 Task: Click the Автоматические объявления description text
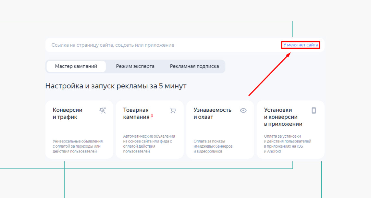(149, 144)
